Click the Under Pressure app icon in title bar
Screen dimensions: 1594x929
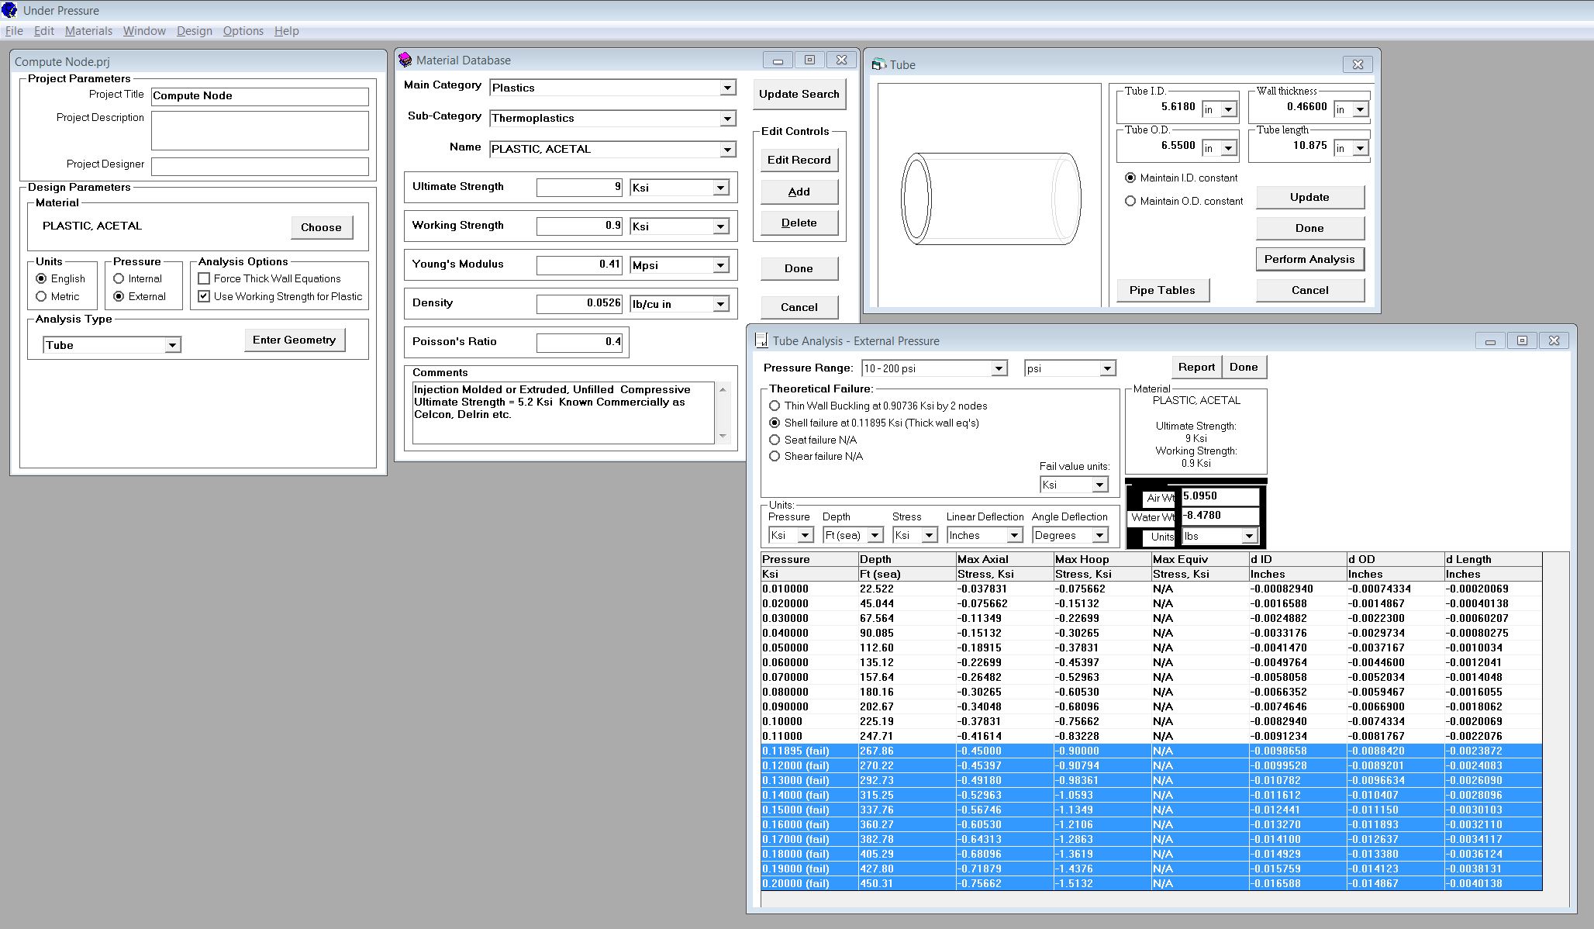tap(10, 10)
